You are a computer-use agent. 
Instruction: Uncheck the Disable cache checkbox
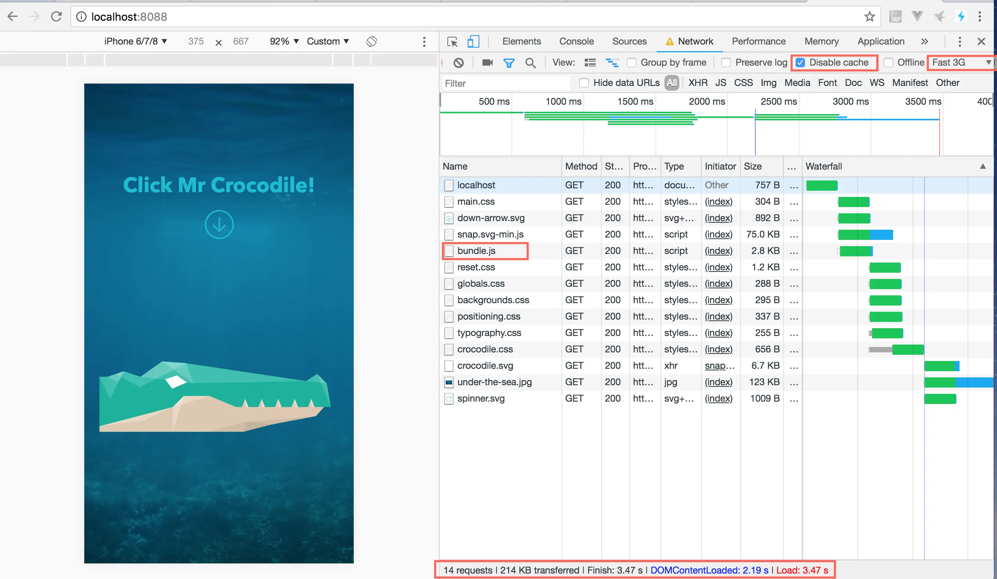click(x=800, y=63)
